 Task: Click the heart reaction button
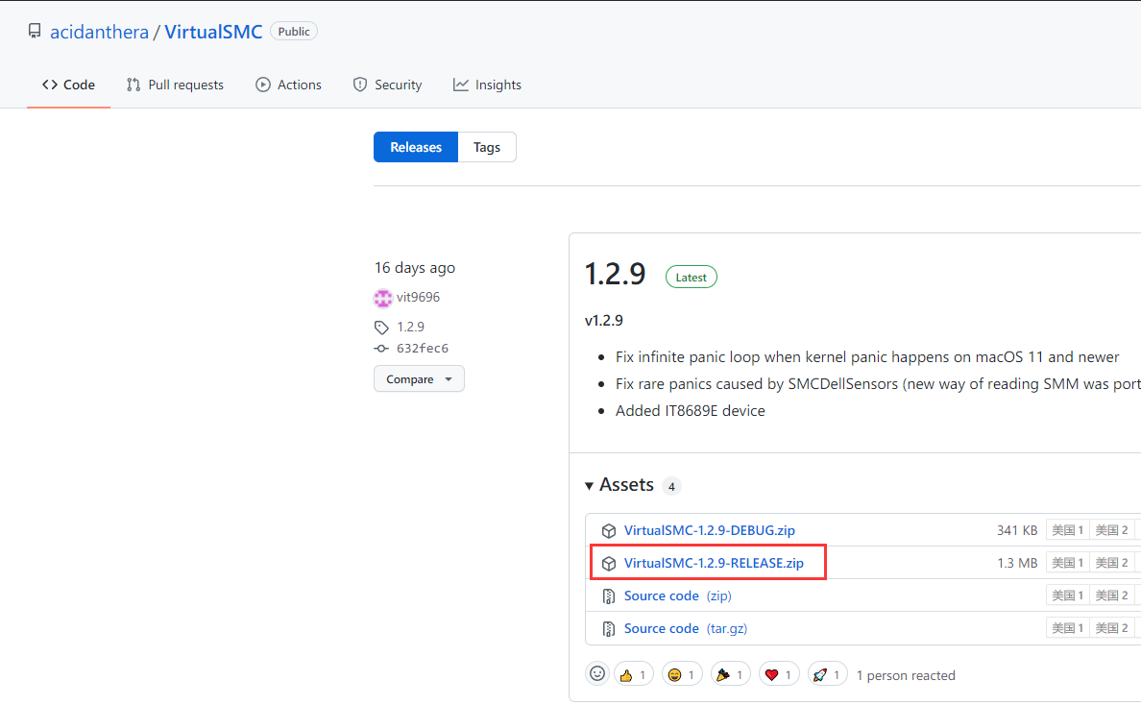click(779, 674)
